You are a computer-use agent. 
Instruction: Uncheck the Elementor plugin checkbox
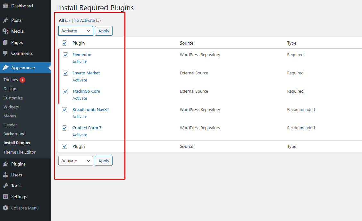pyautogui.click(x=65, y=55)
